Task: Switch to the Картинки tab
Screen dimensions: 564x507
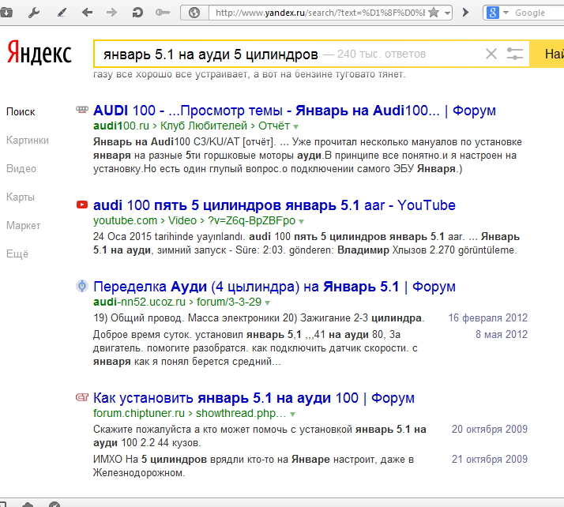Action: [x=28, y=141]
